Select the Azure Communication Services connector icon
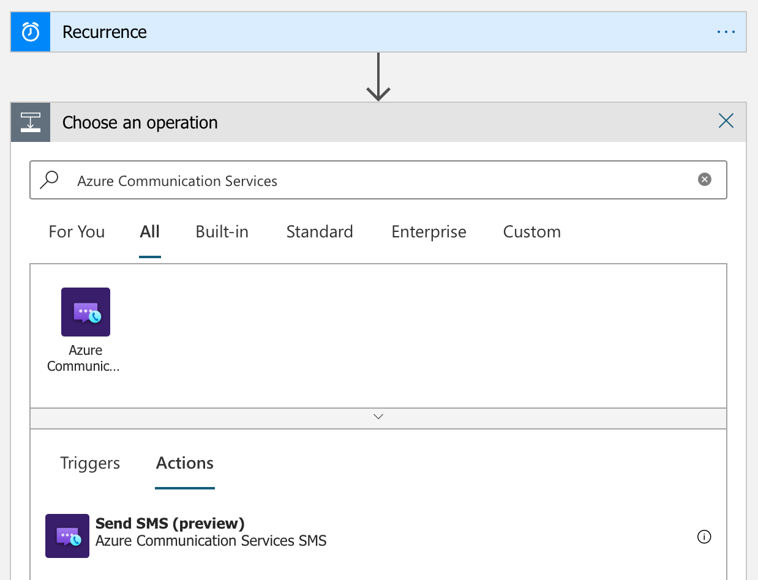 point(85,312)
